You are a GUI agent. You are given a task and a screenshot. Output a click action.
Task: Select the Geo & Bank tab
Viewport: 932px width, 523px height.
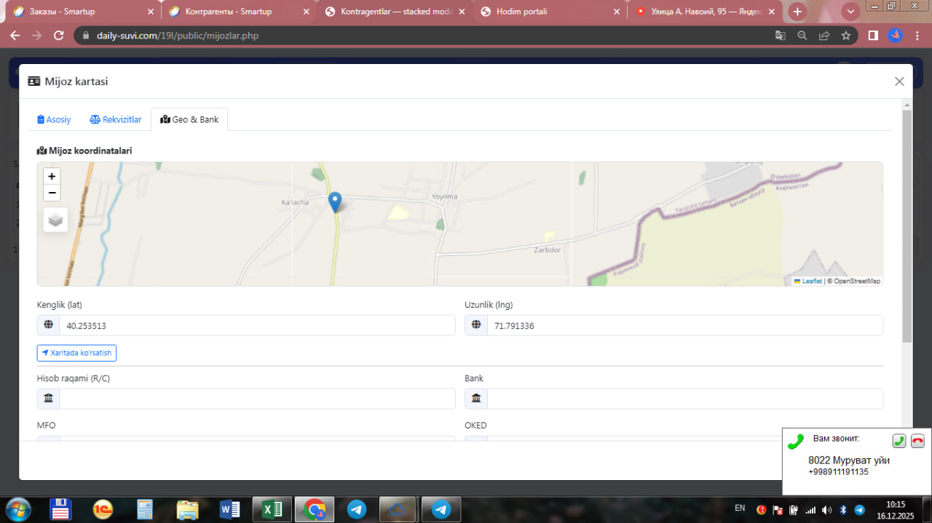pyautogui.click(x=189, y=119)
